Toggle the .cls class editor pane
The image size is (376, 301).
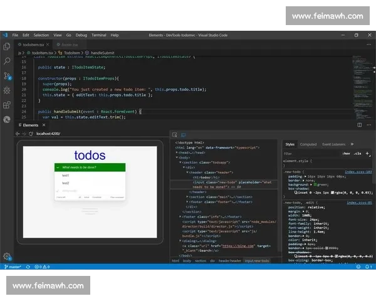pyautogui.click(x=357, y=154)
